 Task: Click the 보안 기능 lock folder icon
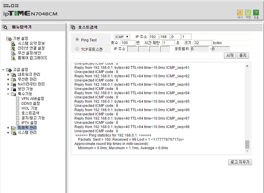14,89
